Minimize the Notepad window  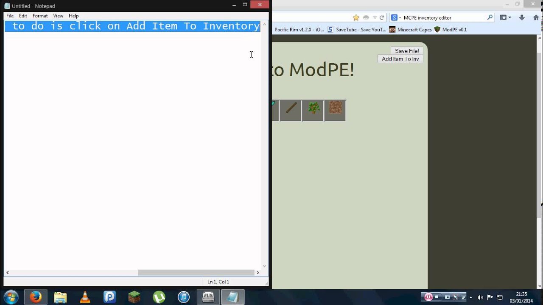(x=235, y=5)
